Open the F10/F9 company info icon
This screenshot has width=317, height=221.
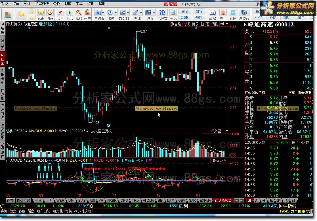(x=123, y=12)
